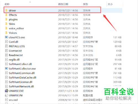138x104 pixels.
Task: Click the SoftHuntCollect.dll file icon
Action: (x=6, y=64)
